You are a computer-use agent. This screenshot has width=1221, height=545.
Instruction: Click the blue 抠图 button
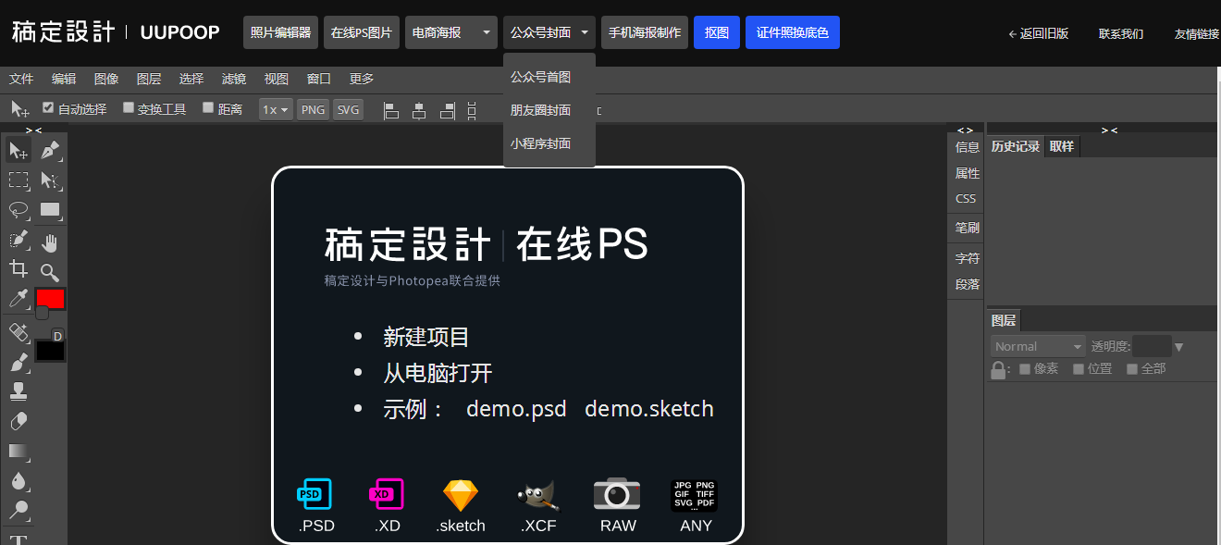pyautogui.click(x=717, y=32)
